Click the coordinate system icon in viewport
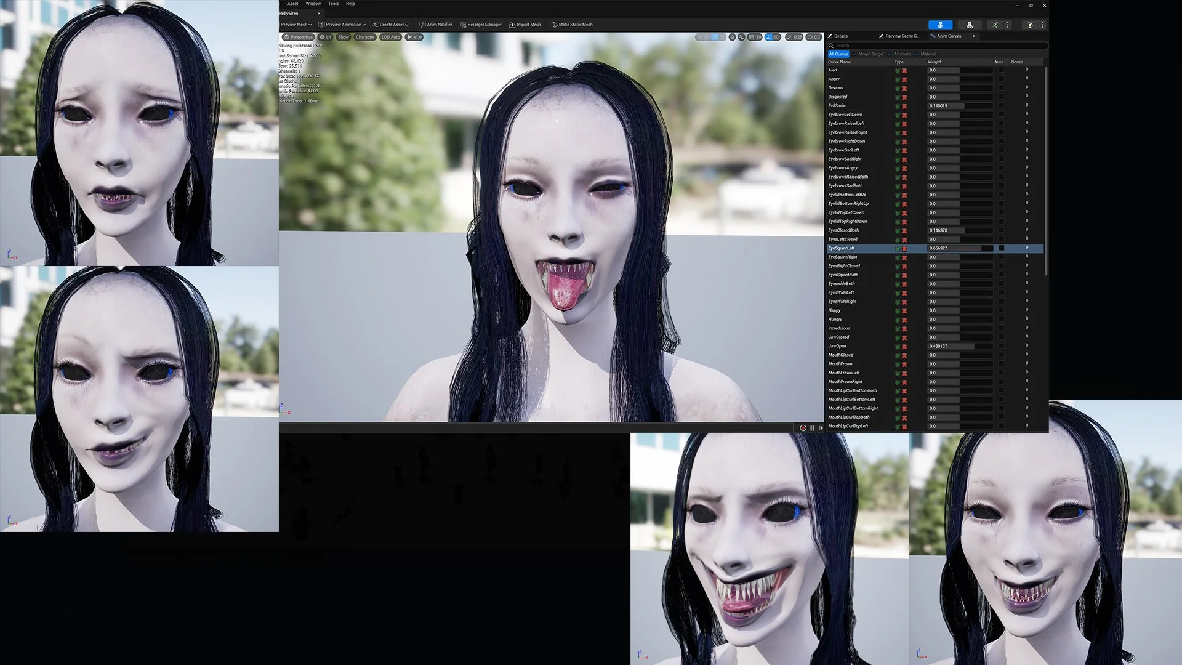The image size is (1182, 665). 732,37
